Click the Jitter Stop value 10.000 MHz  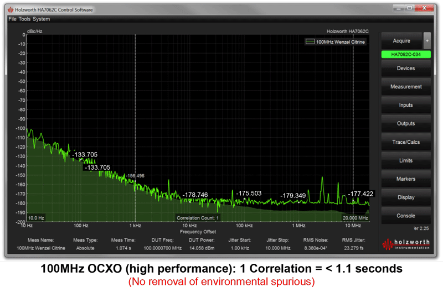[x=278, y=248]
